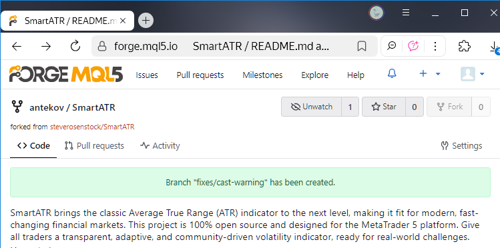Viewport: 500px width, 248px height.
Task: Click the Forge MQL5 logo
Action: [x=66, y=74]
